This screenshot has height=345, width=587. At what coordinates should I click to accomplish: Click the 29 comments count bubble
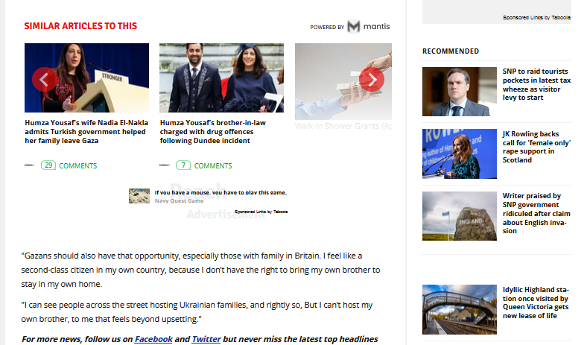click(48, 165)
